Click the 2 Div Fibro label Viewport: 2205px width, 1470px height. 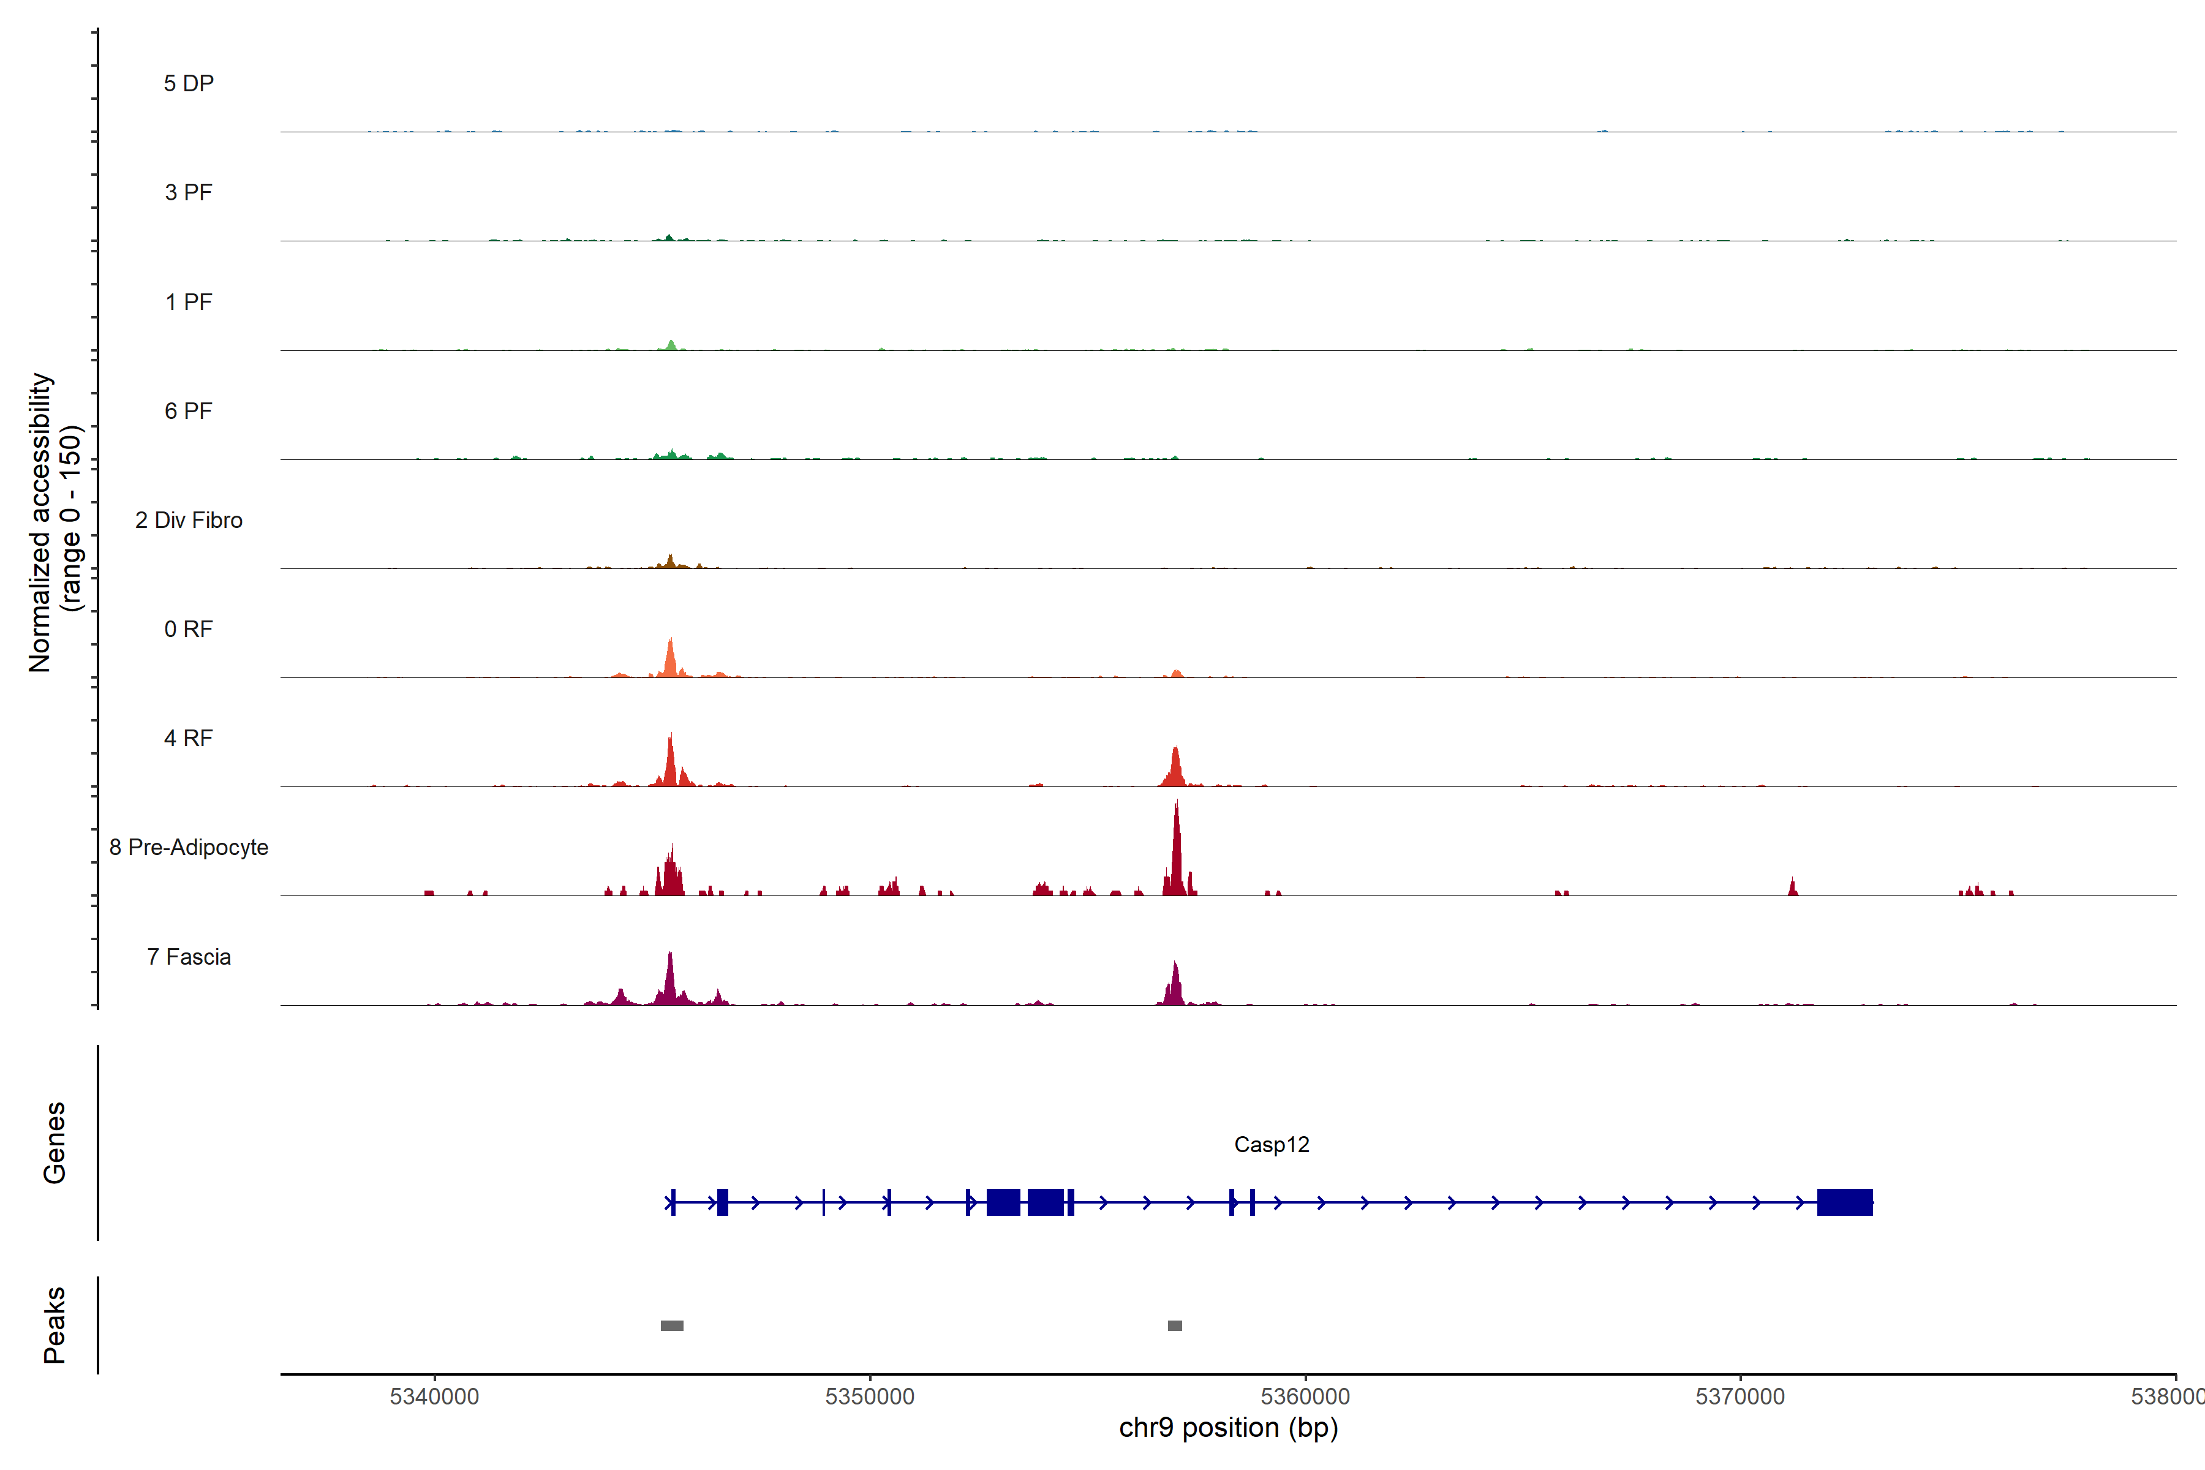[x=189, y=520]
